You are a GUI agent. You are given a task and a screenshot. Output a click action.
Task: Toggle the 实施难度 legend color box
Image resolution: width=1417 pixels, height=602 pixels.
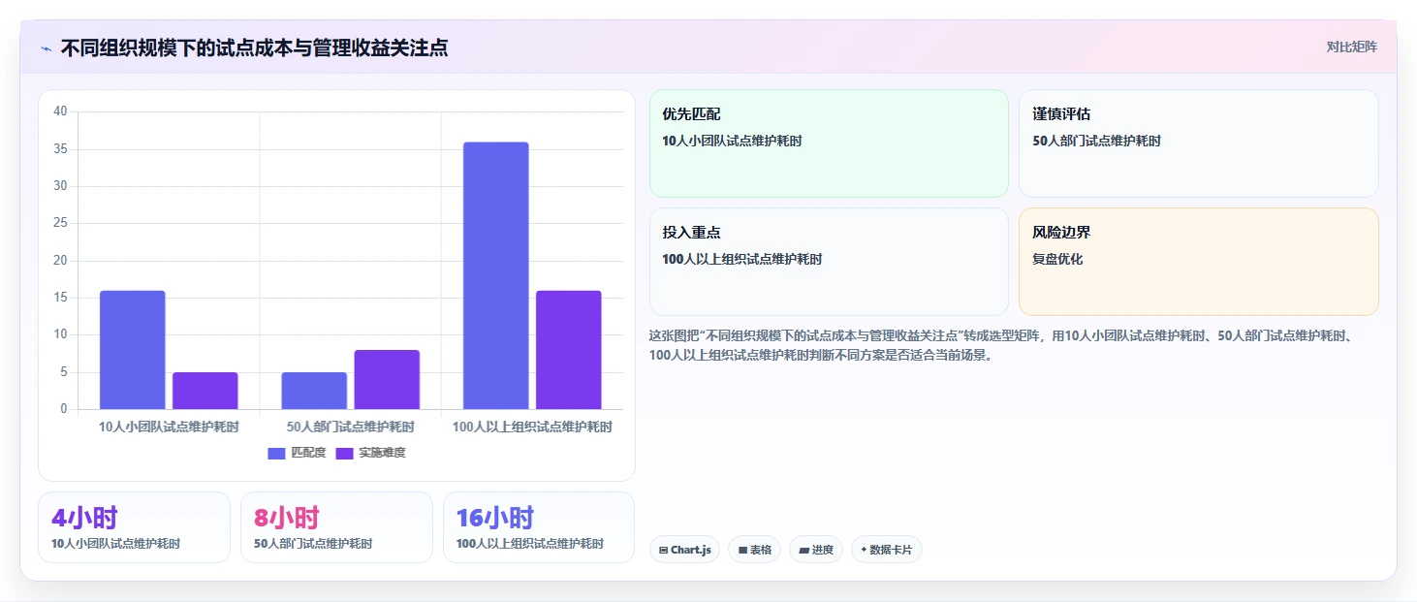pos(344,453)
